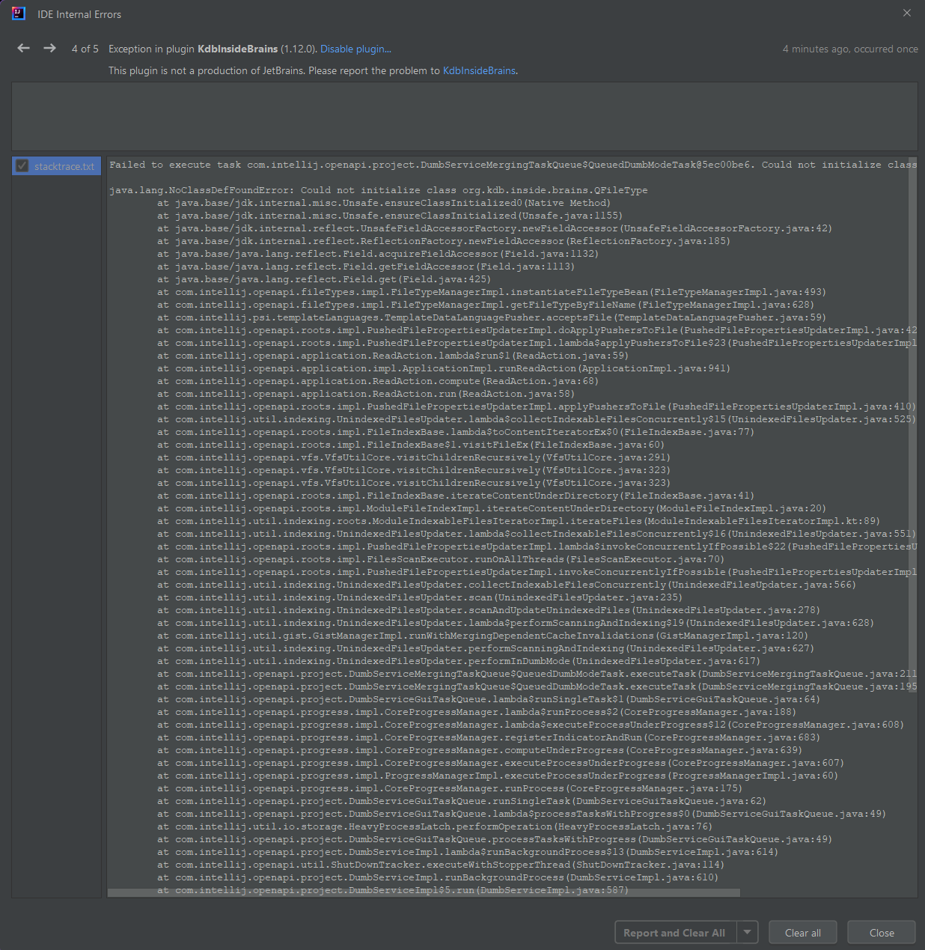Screen dimensions: 925x950
Task: Click the 'IDE Internal Errors' window title
Action: click(79, 14)
